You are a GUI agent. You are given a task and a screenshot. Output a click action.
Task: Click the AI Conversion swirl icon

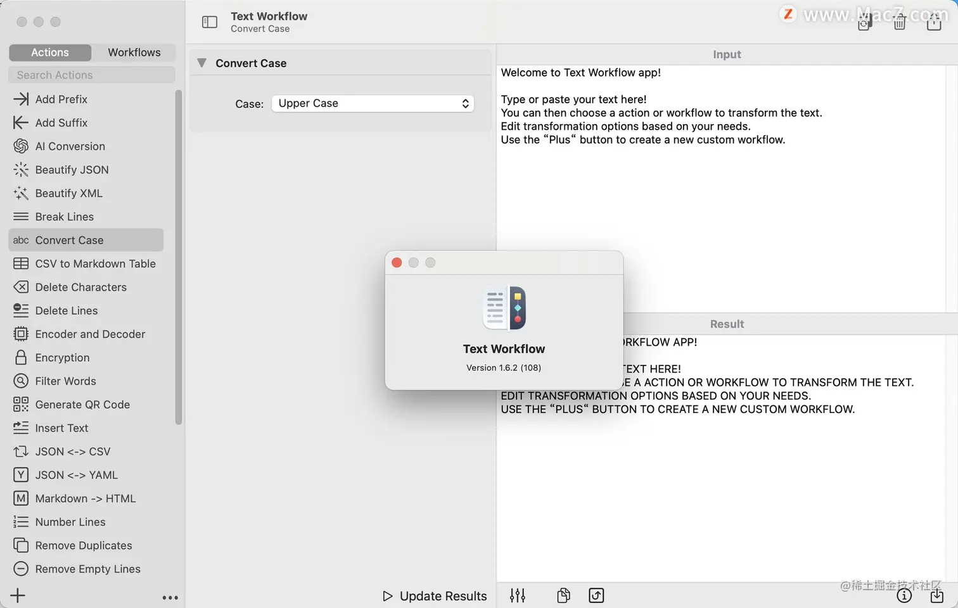[x=21, y=146]
